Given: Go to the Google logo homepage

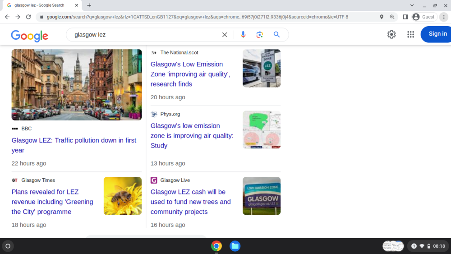Looking at the screenshot, I should click(x=30, y=36).
